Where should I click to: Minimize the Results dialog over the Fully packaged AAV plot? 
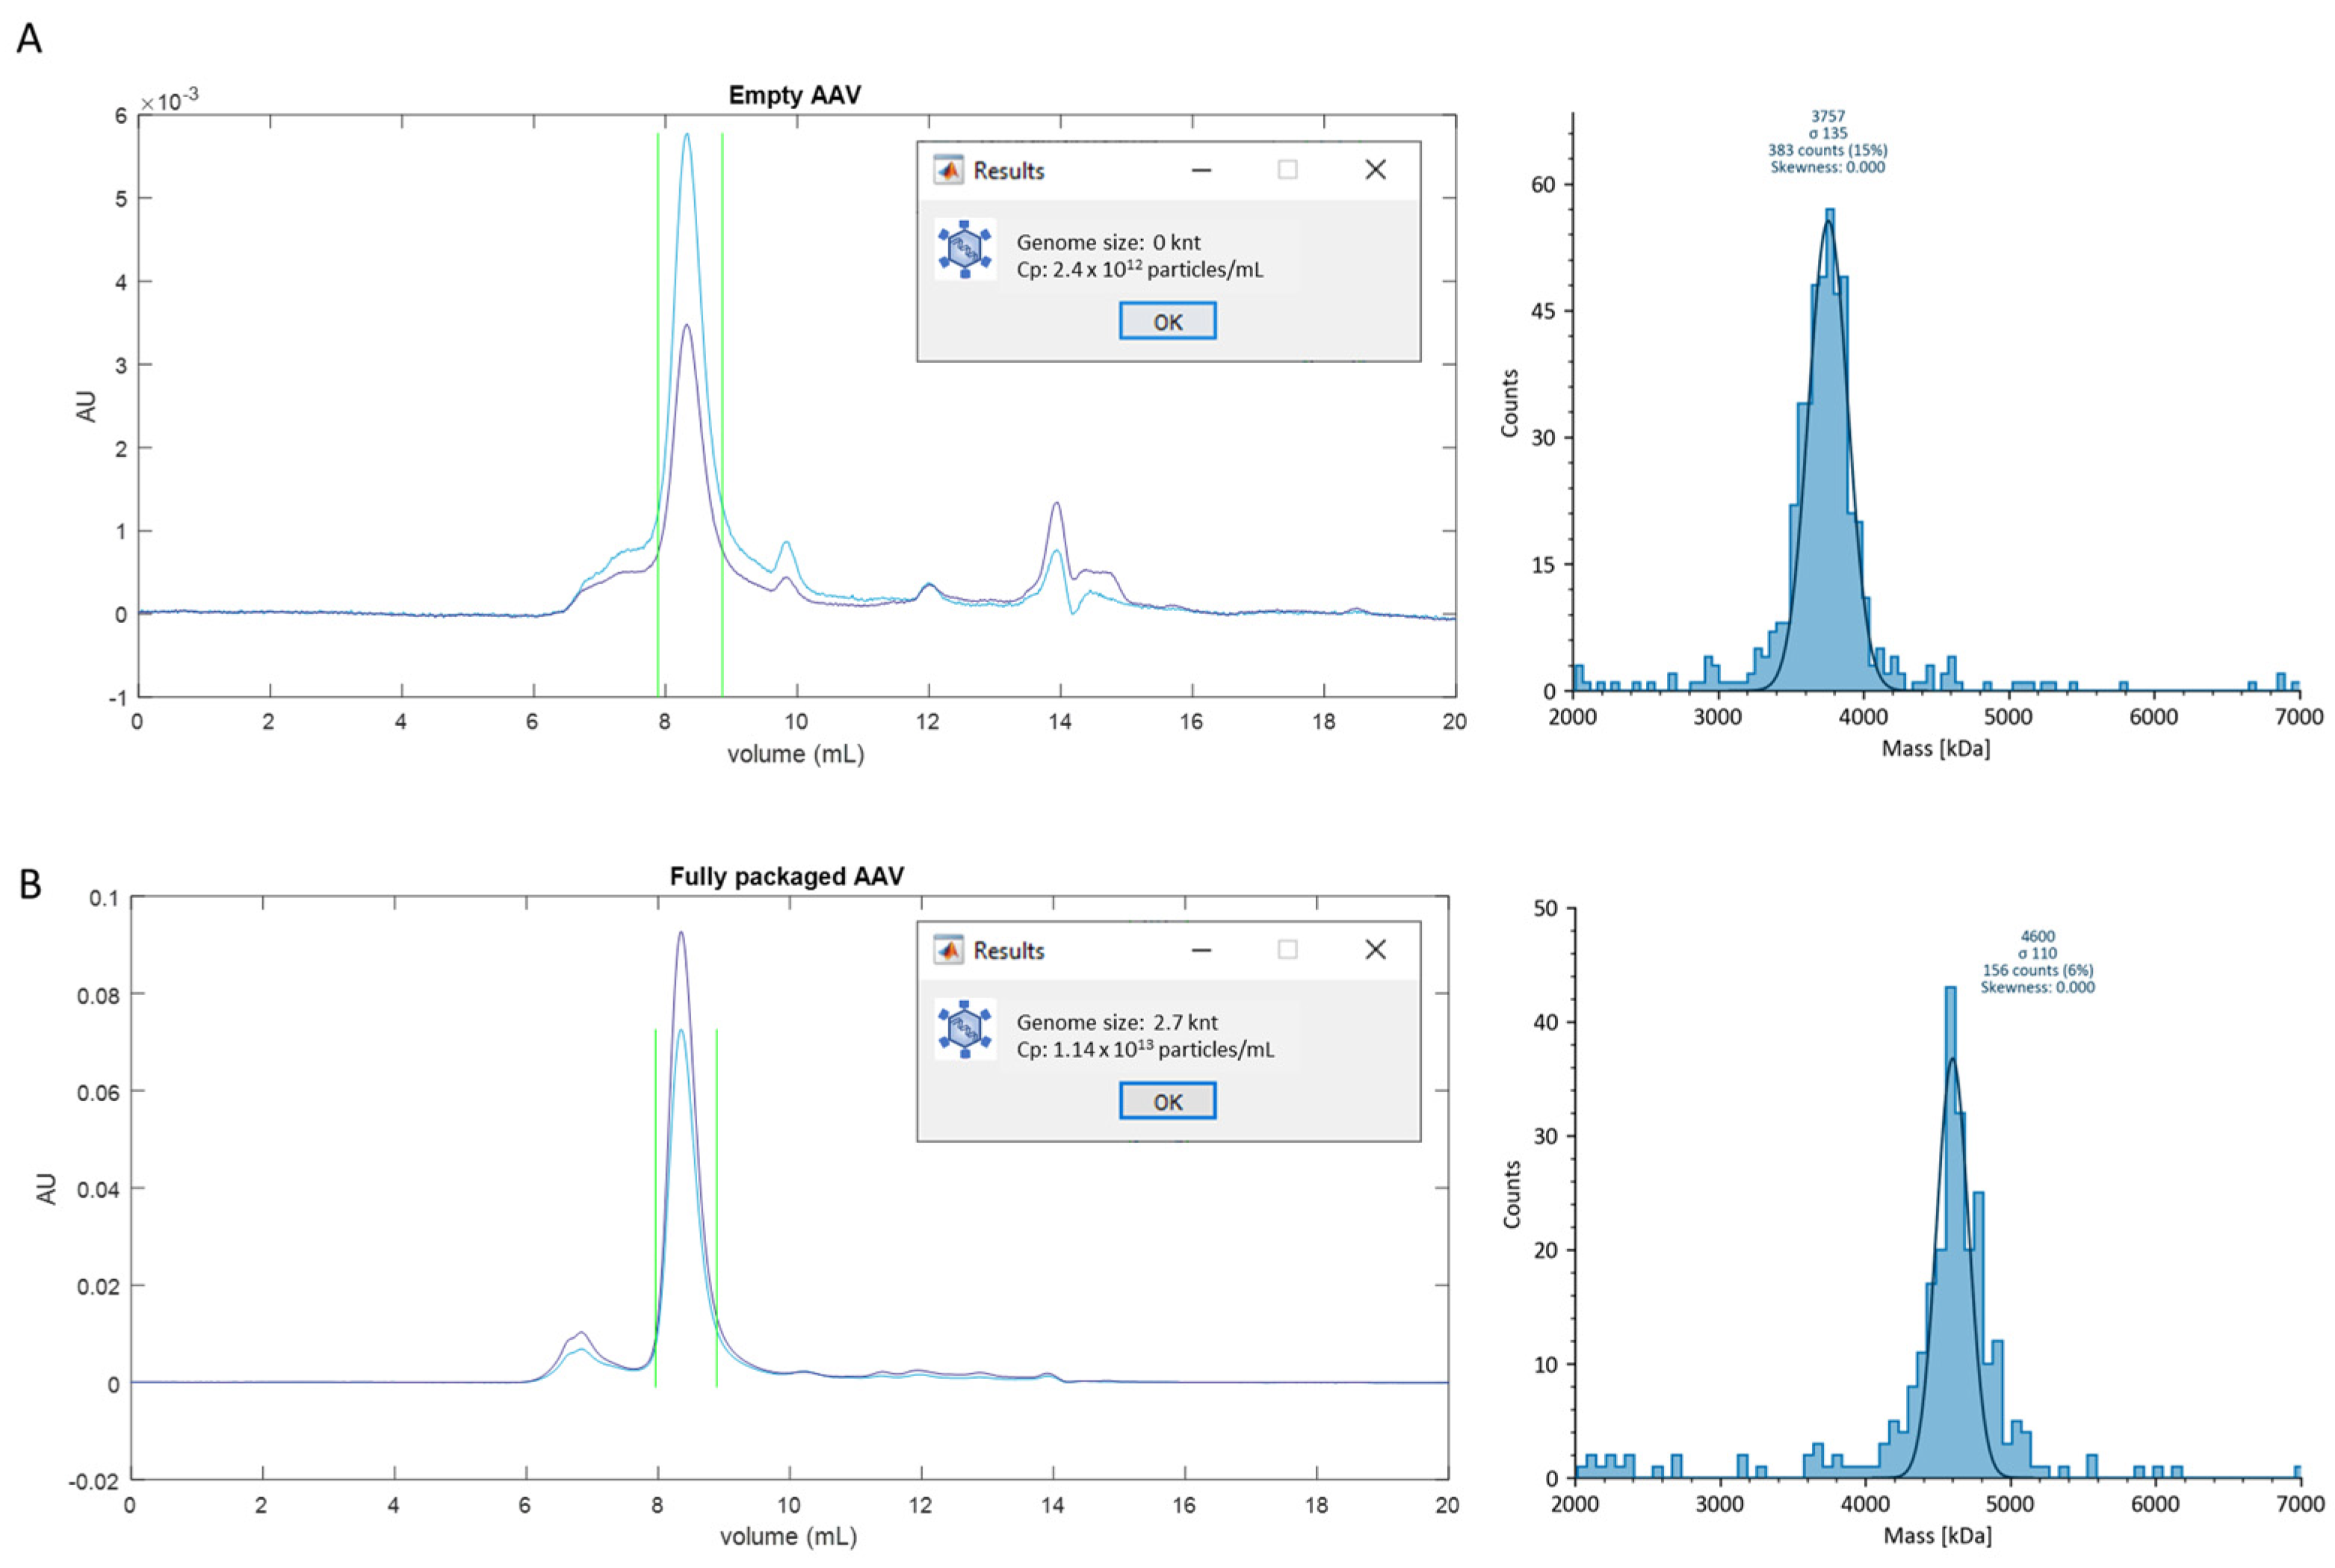[x=1201, y=950]
